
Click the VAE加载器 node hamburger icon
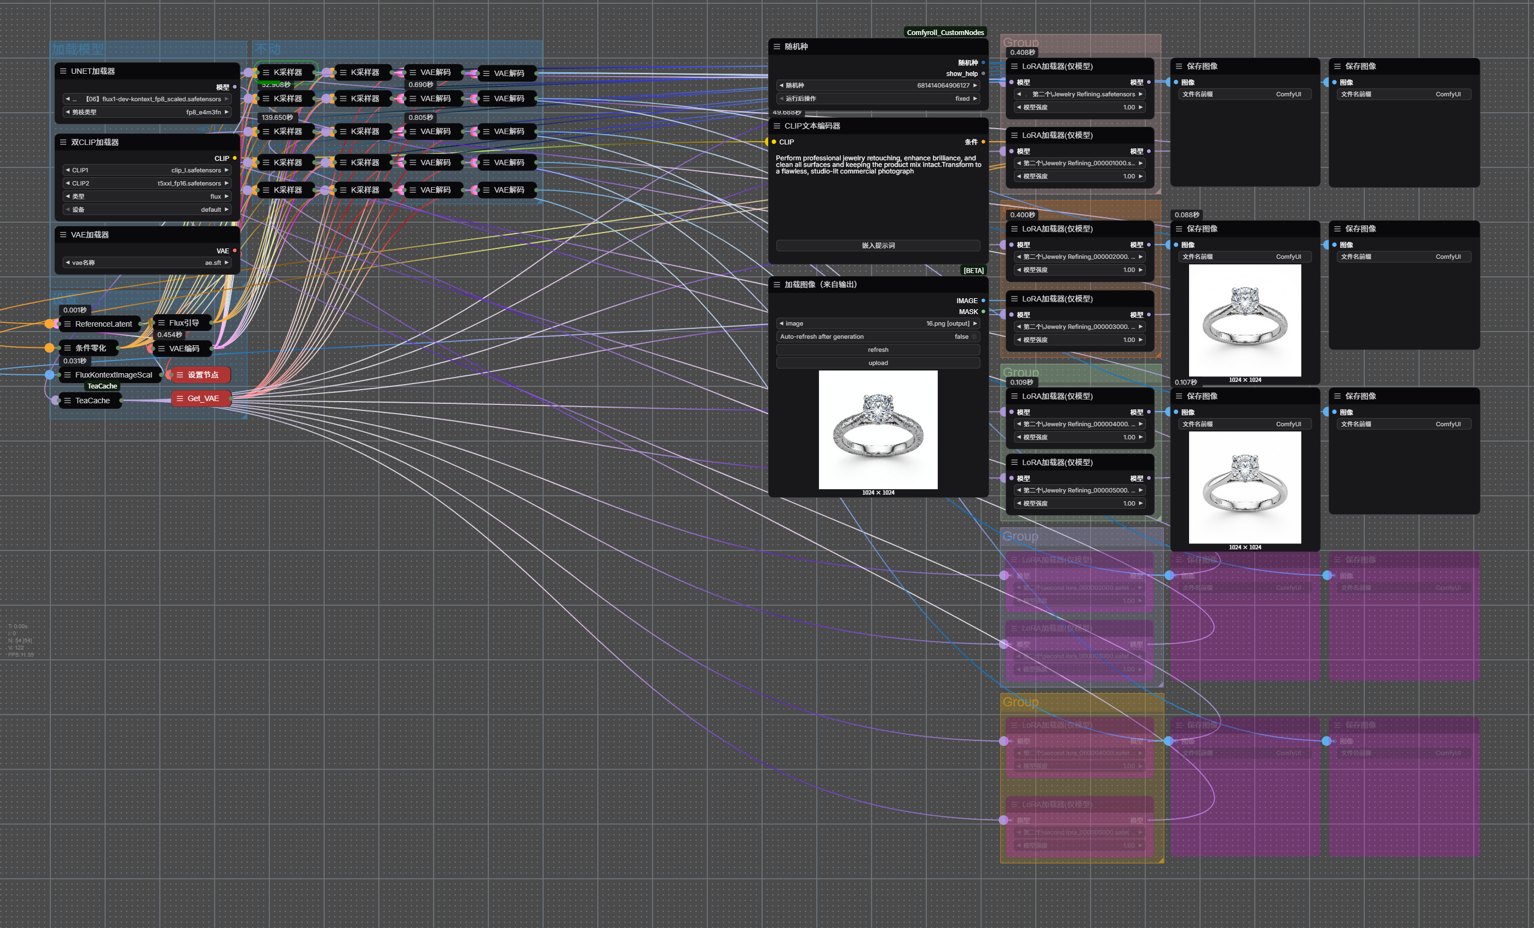click(x=63, y=235)
